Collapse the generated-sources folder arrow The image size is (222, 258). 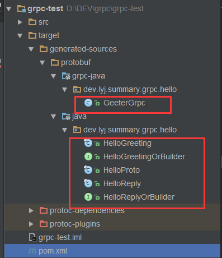31,49
